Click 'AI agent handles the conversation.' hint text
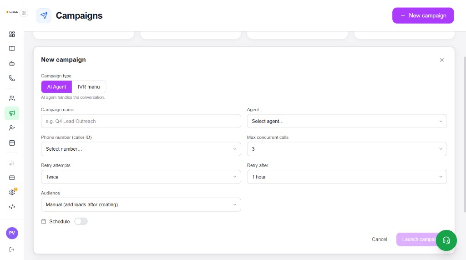The image size is (466, 260). [73, 97]
